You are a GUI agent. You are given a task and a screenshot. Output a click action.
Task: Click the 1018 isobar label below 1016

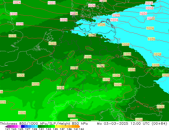click(x=150, y=8)
